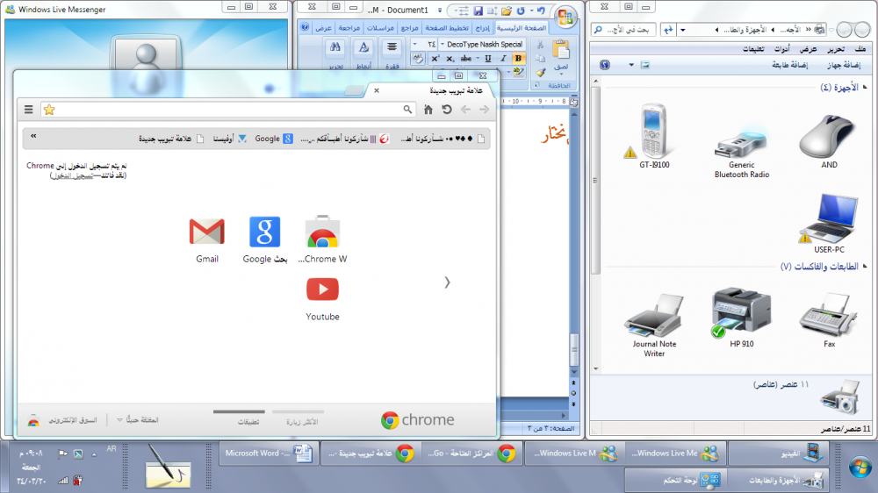Select the HP 910 printer
878x493 pixels.
741,311
